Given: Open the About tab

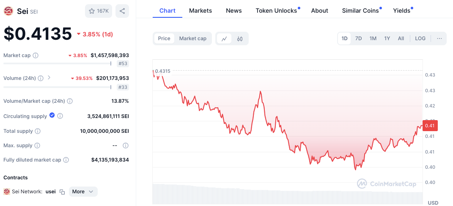Looking at the screenshot, I should pyautogui.click(x=319, y=11).
